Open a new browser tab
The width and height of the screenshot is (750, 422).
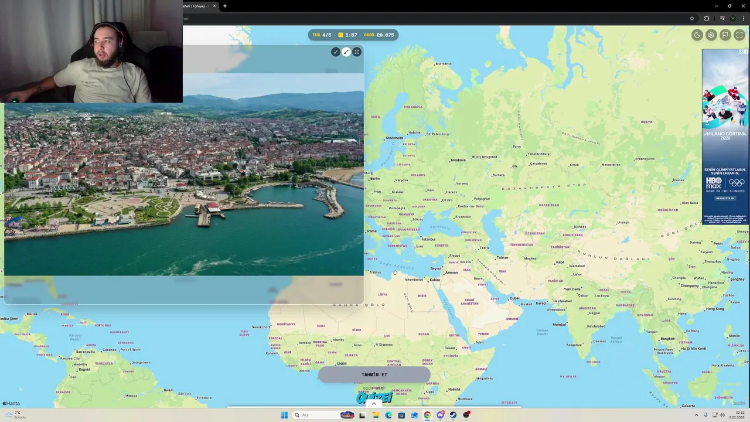tap(225, 6)
